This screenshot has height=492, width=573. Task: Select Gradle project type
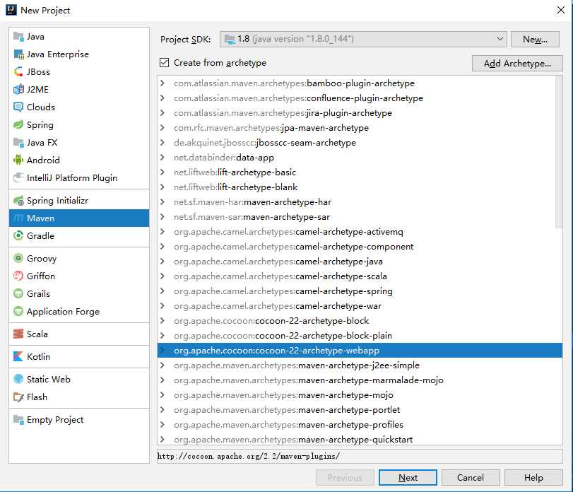79,235
